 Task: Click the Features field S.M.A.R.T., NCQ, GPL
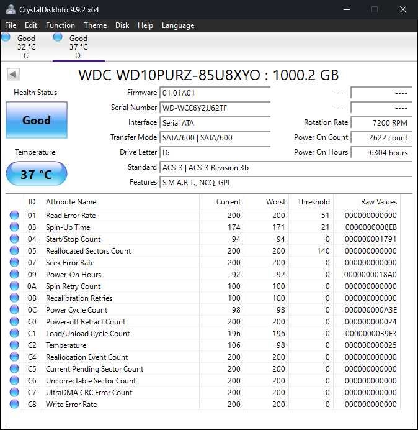point(286,182)
